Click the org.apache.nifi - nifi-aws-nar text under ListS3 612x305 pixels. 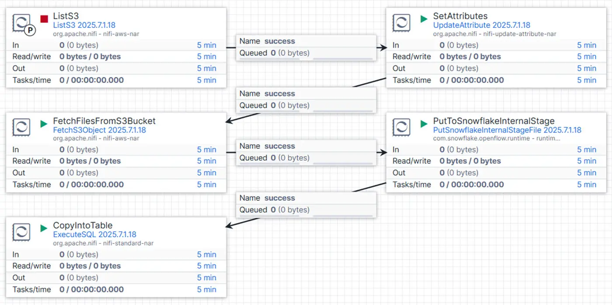pos(96,34)
